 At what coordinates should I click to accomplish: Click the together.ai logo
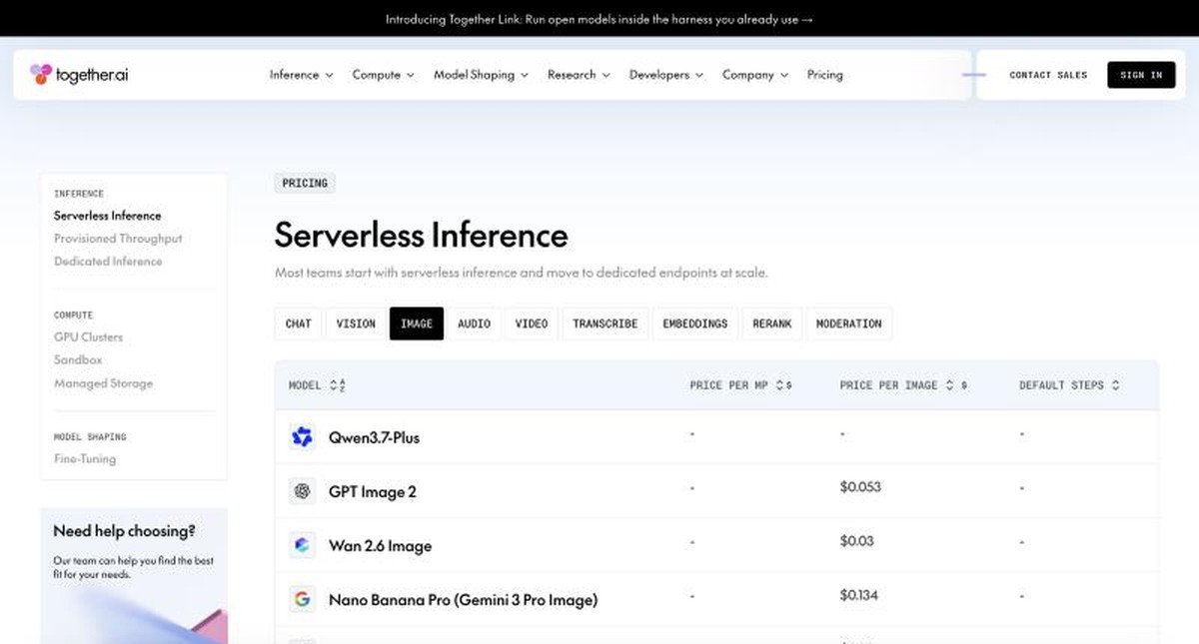(x=79, y=75)
